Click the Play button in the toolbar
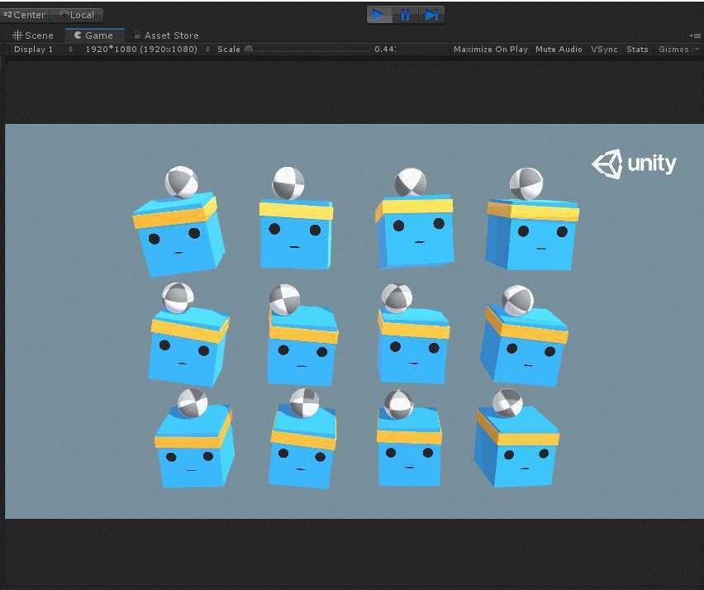This screenshot has width=704, height=590. 379,15
